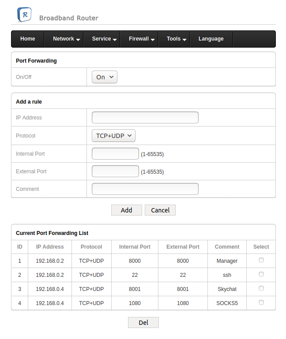Click the Cancel button

click(160, 210)
